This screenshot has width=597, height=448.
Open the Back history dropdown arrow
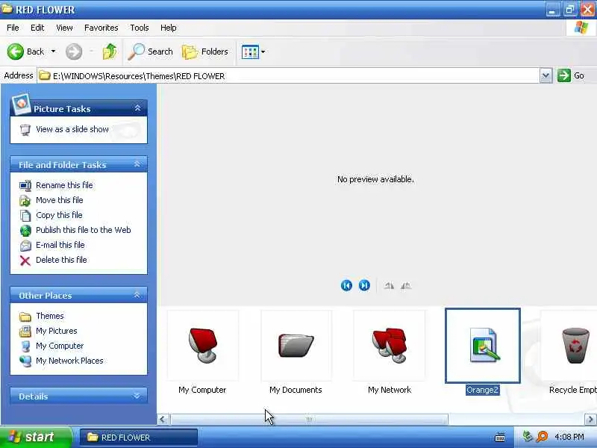[x=53, y=52]
